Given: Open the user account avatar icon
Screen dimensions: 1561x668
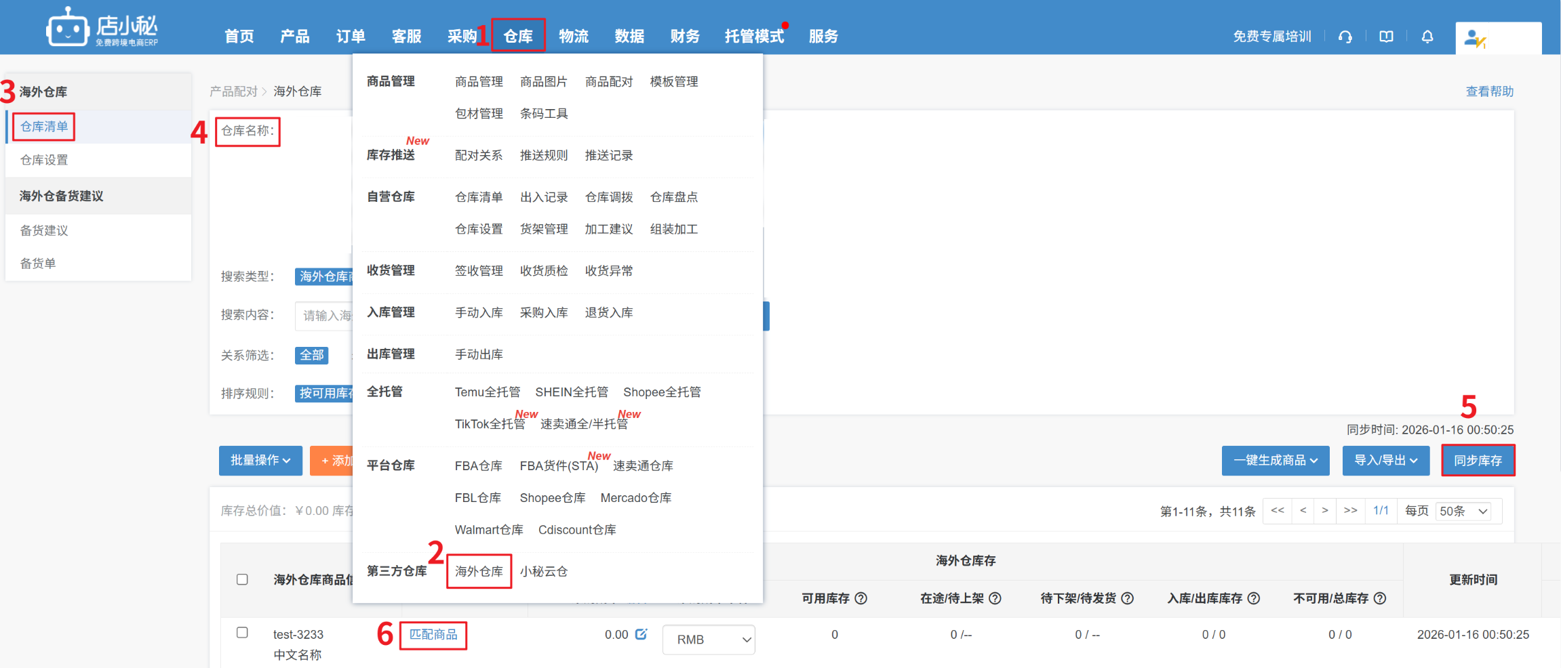Looking at the screenshot, I should tap(1474, 39).
